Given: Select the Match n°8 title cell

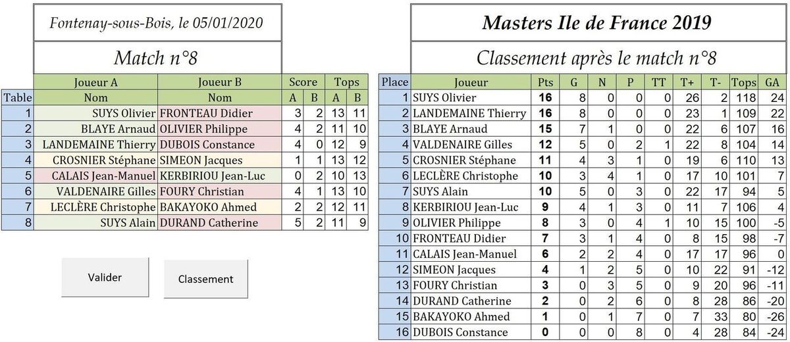Looking at the screenshot, I should pos(157,58).
